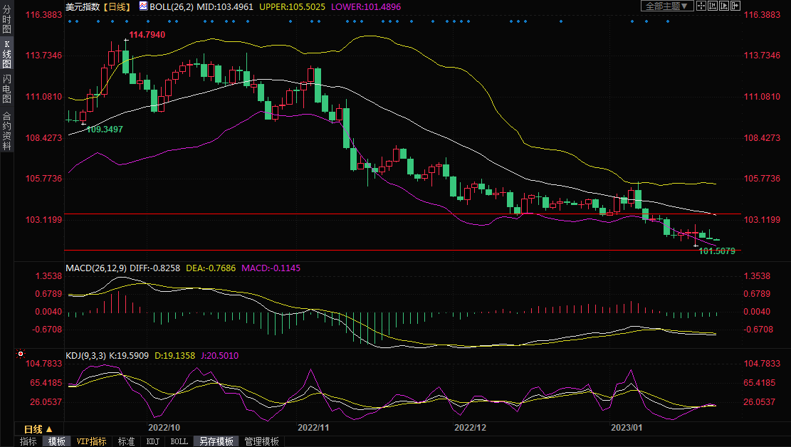Click the range statistics measurement icon
Viewport: 791px width, 447px height.
[712, 6]
